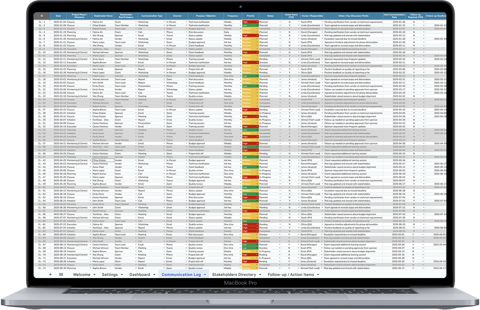Open Priority dropdown in row CL - 1
The width and height of the screenshot is (480, 310).
click(x=257, y=22)
